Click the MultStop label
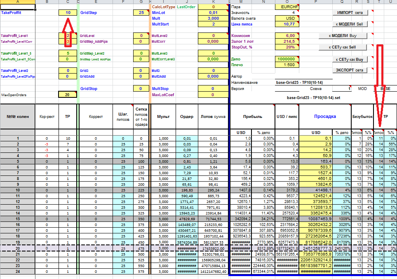 pyautogui.click(x=160, y=88)
